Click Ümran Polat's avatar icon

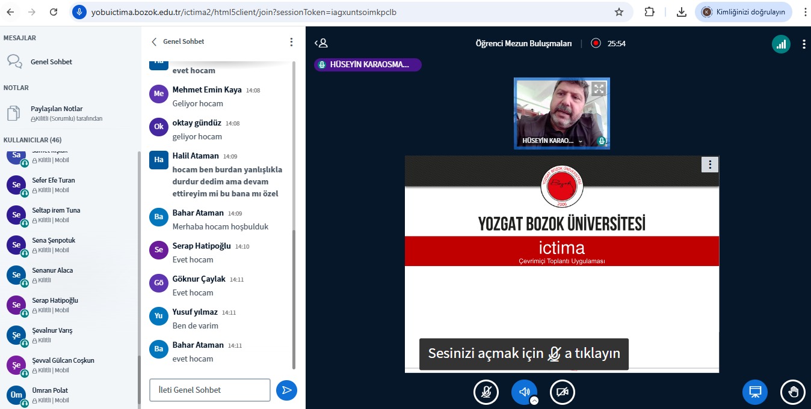(16, 395)
